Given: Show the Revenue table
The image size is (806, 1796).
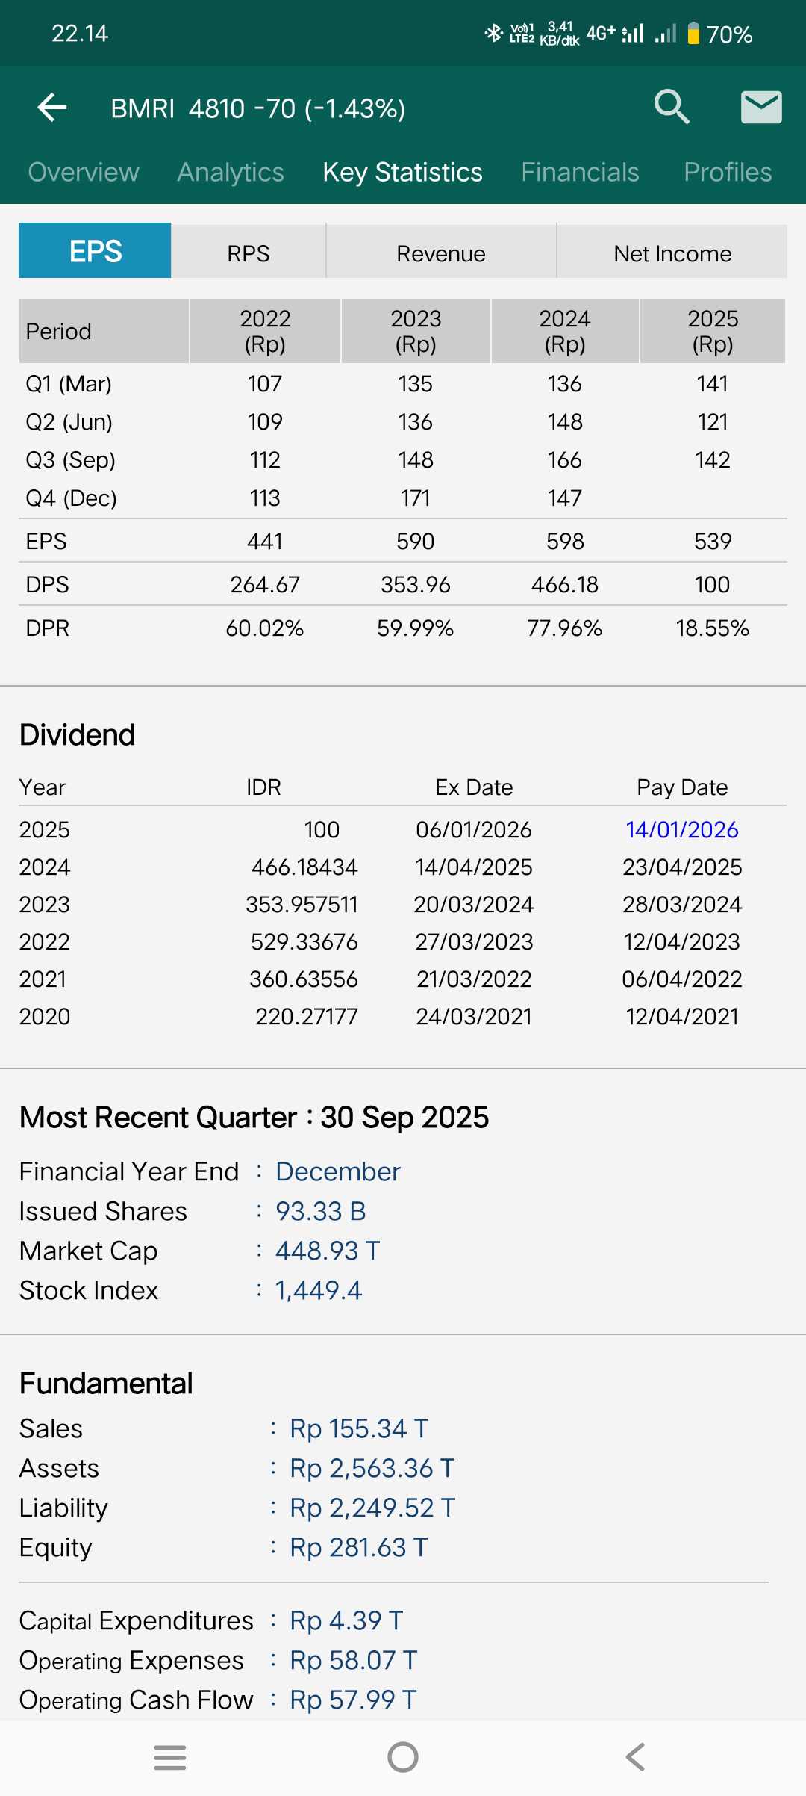Looking at the screenshot, I should (x=441, y=253).
